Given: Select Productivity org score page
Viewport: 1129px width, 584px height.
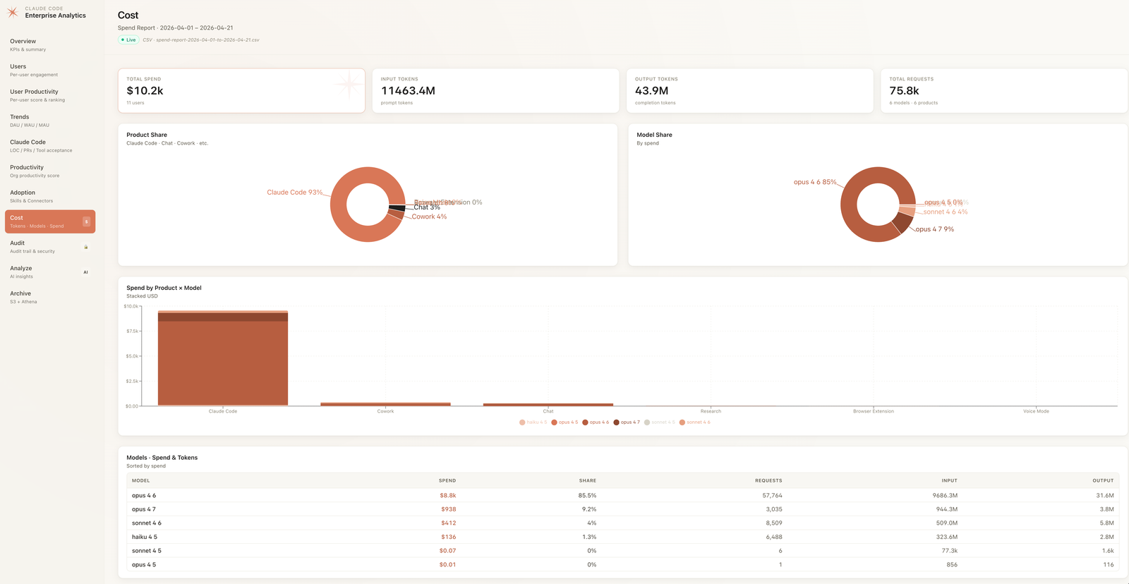Looking at the screenshot, I should 49,171.
